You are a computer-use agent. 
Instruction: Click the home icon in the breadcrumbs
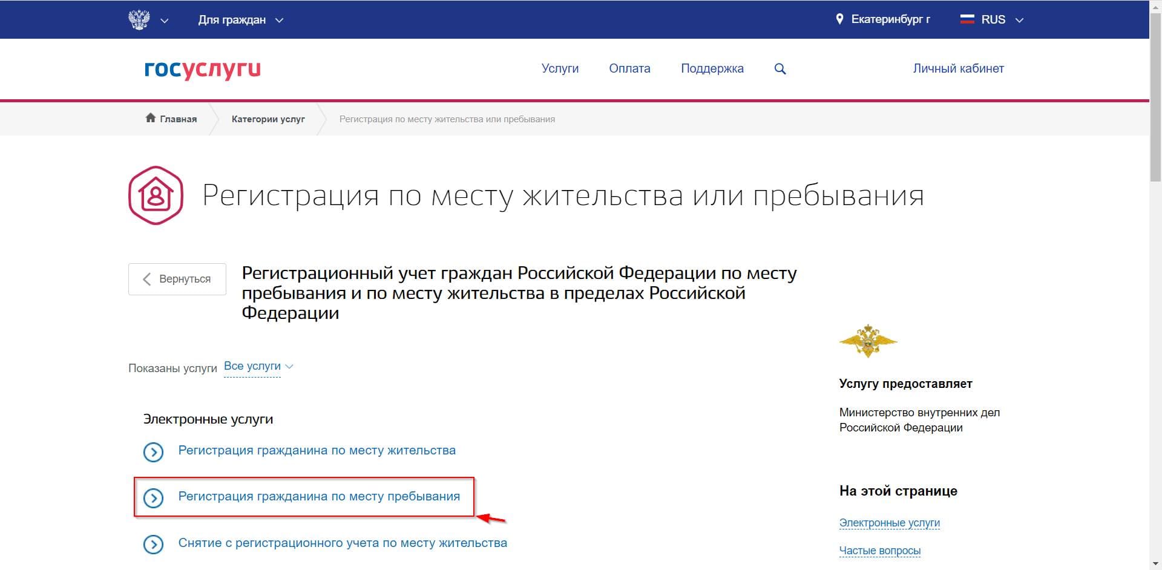151,118
